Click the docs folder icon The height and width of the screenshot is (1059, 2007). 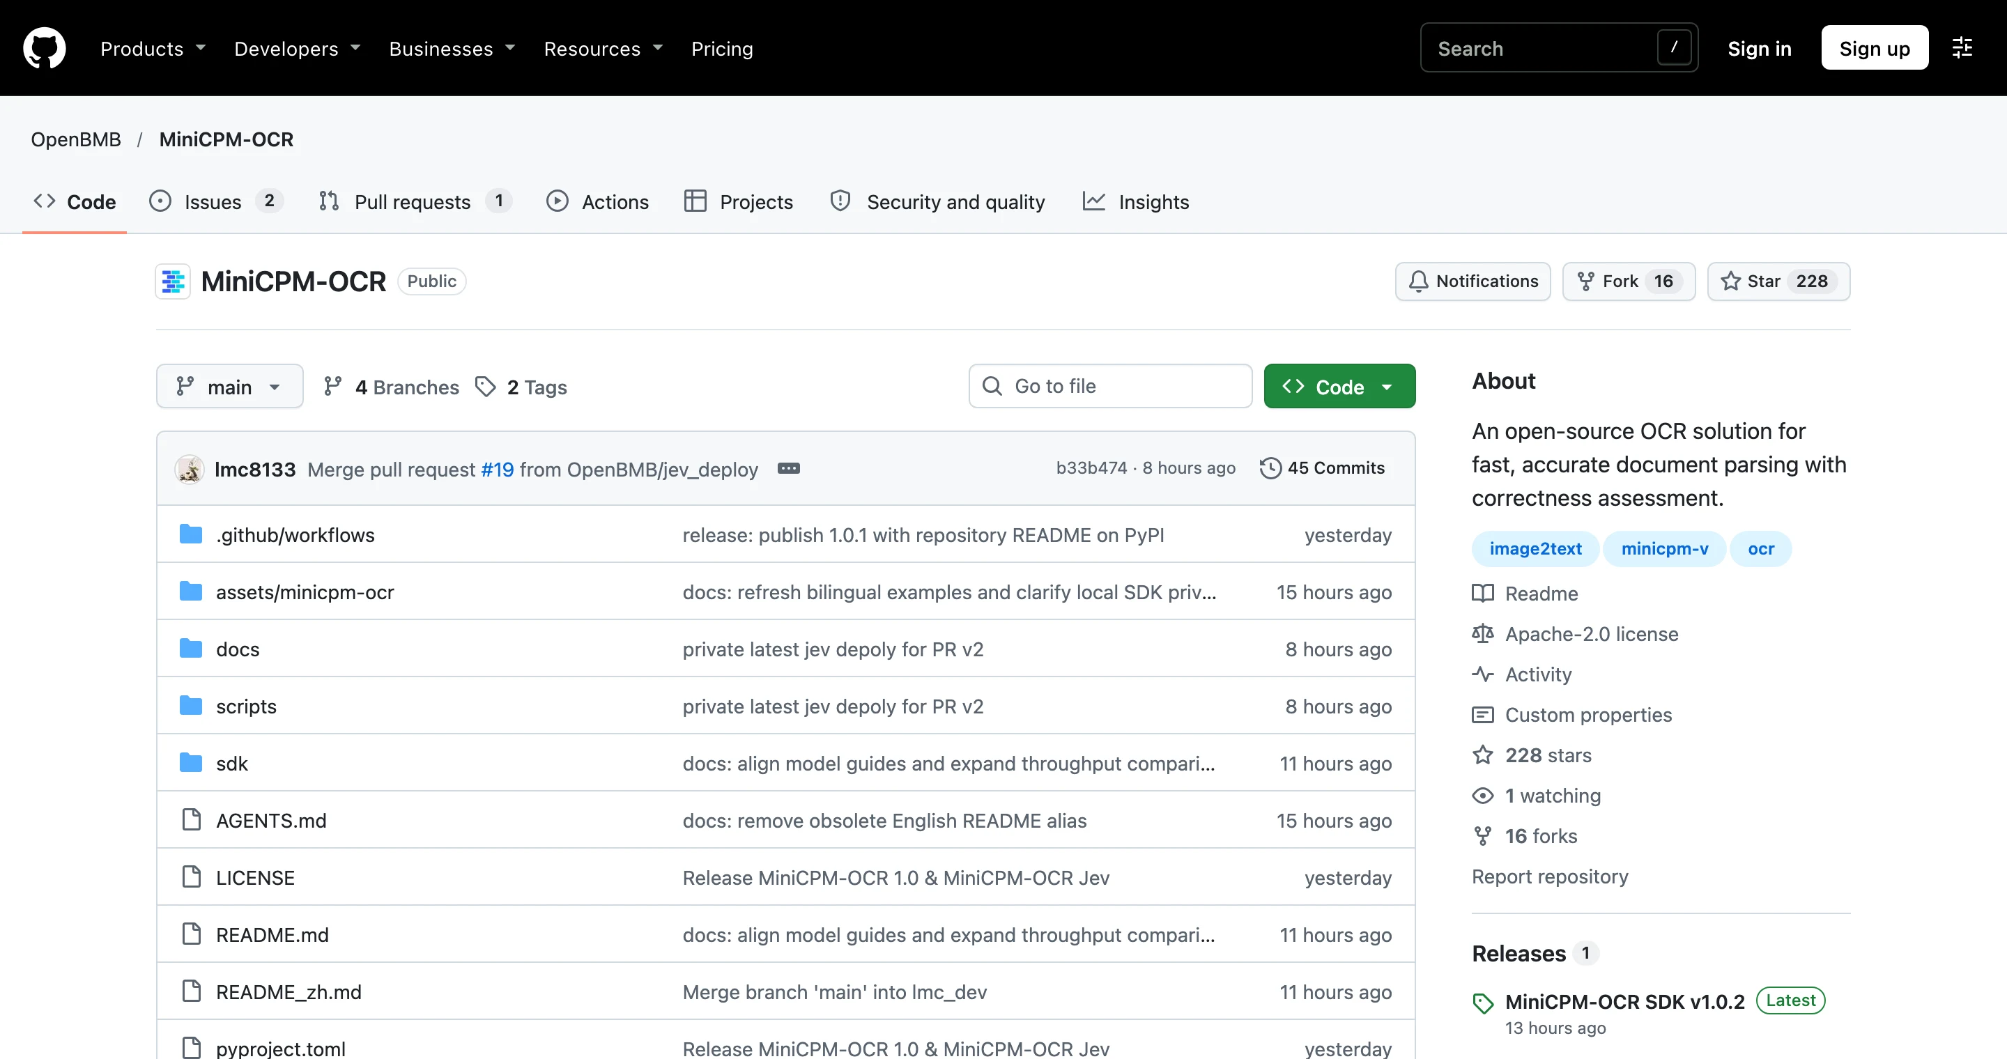191,649
